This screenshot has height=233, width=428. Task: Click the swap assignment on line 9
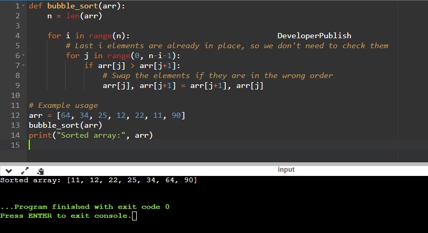183,86
